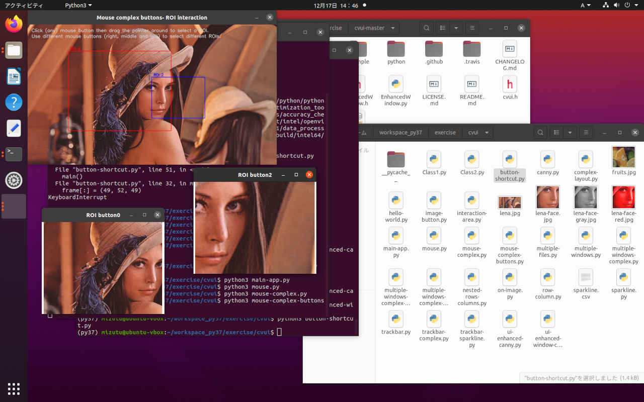Screen dimensions: 644x402
Task: Launch LibreOffice Writer from the dock
Action: pos(14,76)
